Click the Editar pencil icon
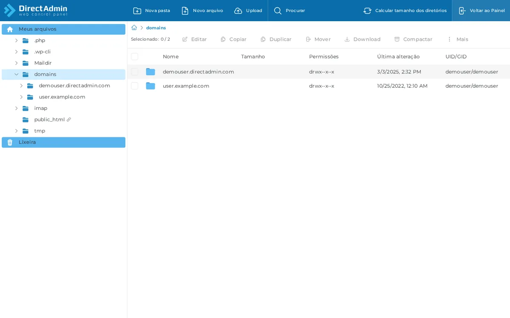Image resolution: width=510 pixels, height=318 pixels. 185,39
